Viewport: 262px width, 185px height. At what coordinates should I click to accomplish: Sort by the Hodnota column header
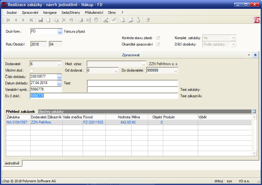click(119, 117)
